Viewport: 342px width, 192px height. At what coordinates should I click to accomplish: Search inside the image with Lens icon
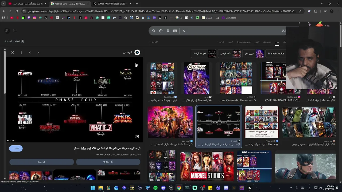coord(137,137)
